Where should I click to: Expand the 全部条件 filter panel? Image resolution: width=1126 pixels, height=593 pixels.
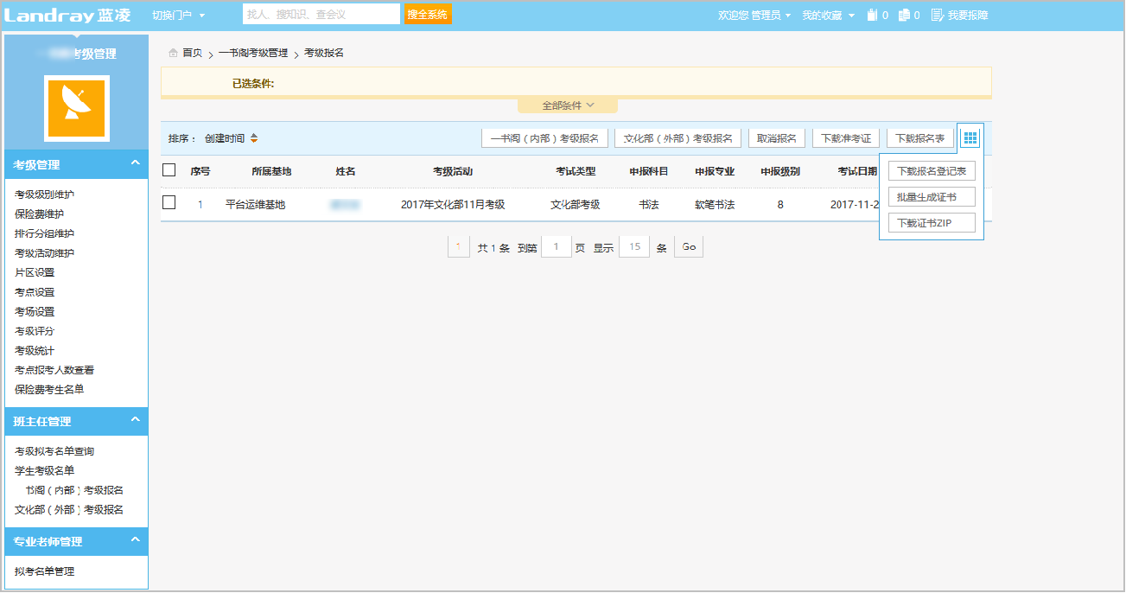coord(568,105)
